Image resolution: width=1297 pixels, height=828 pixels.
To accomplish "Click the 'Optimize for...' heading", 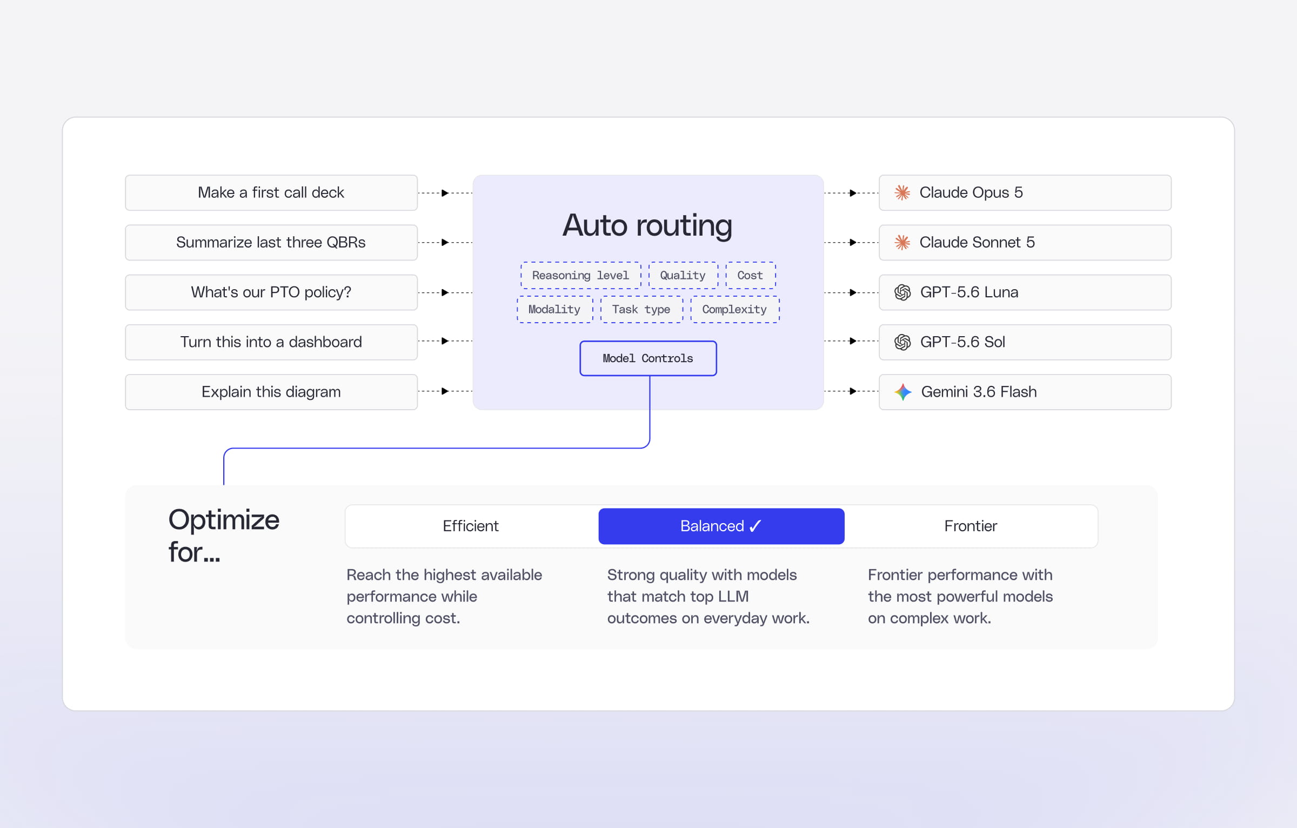I will pyautogui.click(x=224, y=536).
